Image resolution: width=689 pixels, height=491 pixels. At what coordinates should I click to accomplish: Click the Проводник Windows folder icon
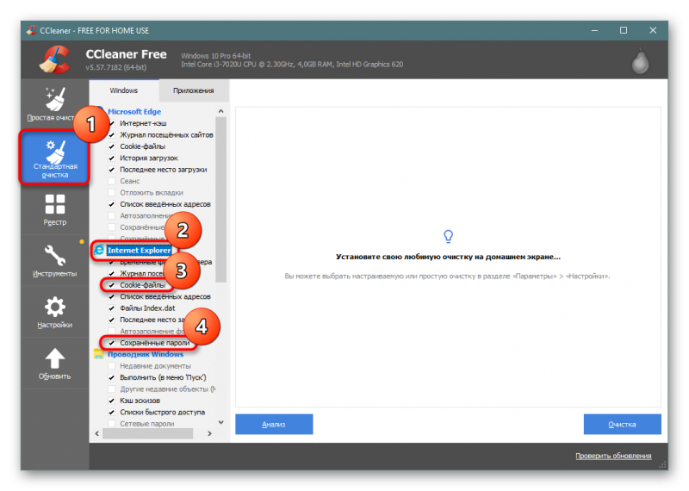pos(98,354)
